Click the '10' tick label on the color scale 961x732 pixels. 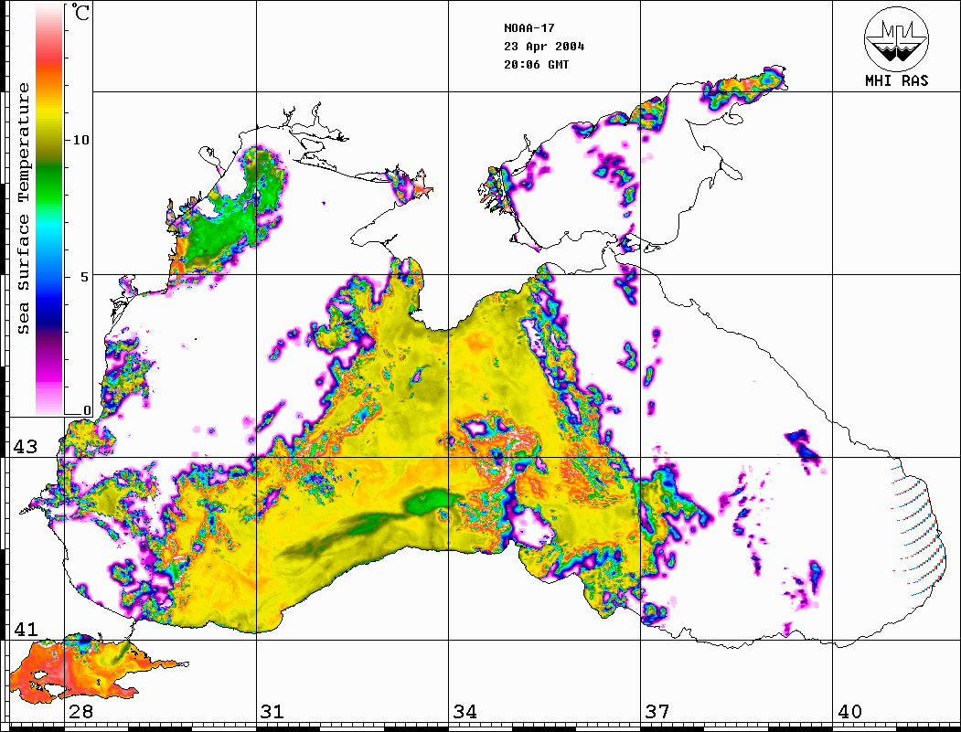tap(80, 140)
